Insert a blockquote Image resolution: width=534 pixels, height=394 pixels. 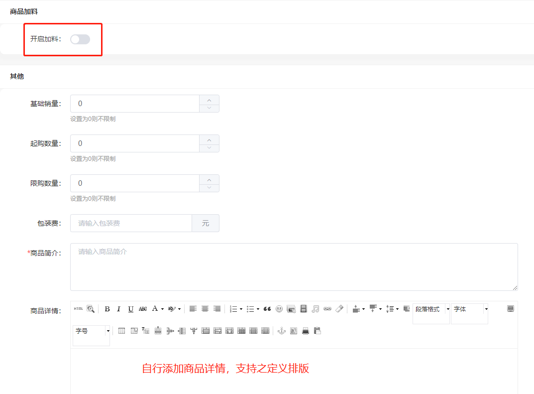click(267, 309)
